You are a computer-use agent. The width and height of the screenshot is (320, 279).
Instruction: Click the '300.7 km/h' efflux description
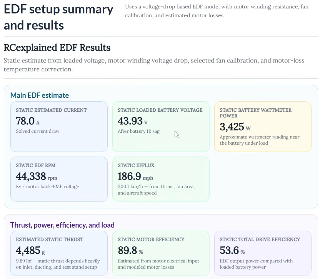(x=156, y=190)
